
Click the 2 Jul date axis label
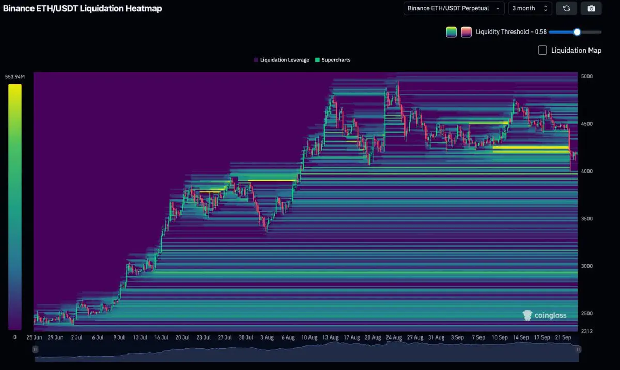tap(76, 337)
